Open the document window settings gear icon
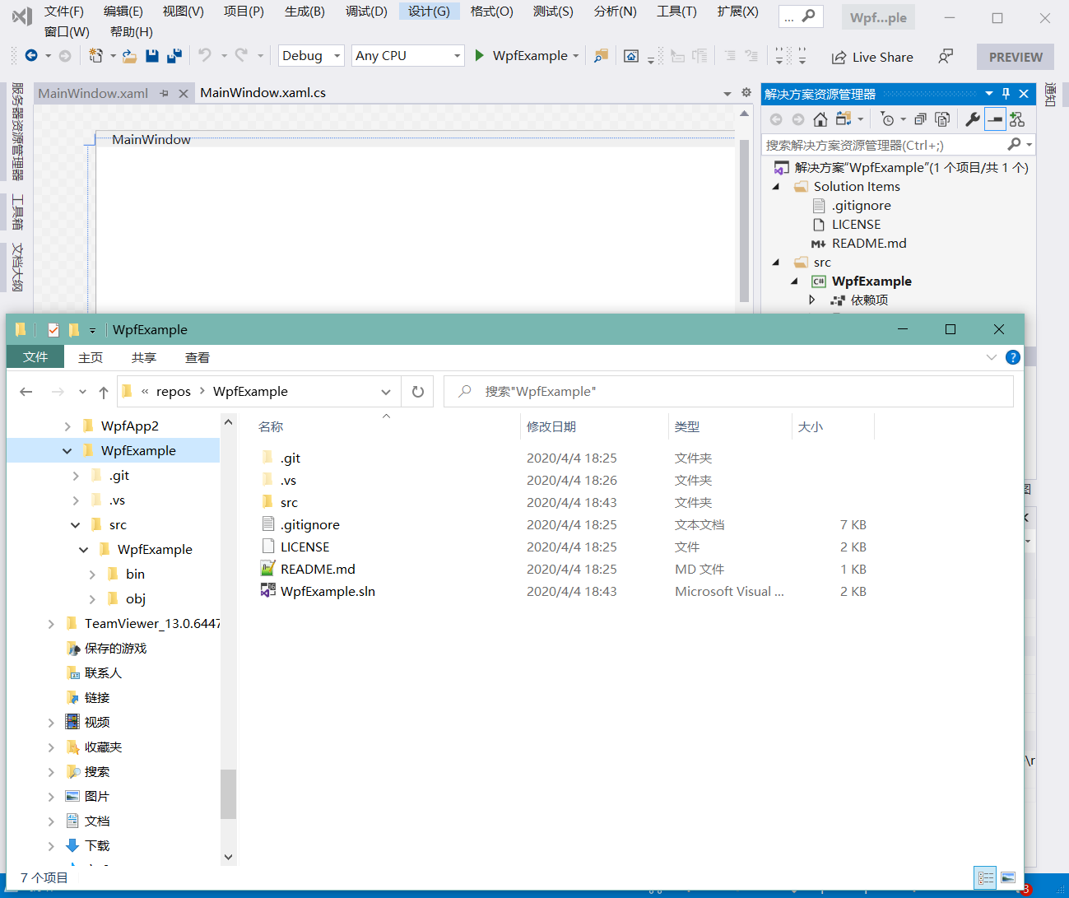1069x898 pixels. coord(746,92)
